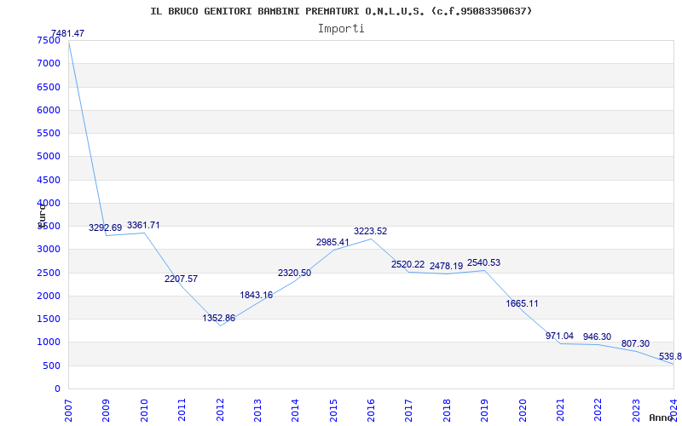Click the 2020 year label on x-axis
This screenshot has width=682, height=426.
pos(522,410)
